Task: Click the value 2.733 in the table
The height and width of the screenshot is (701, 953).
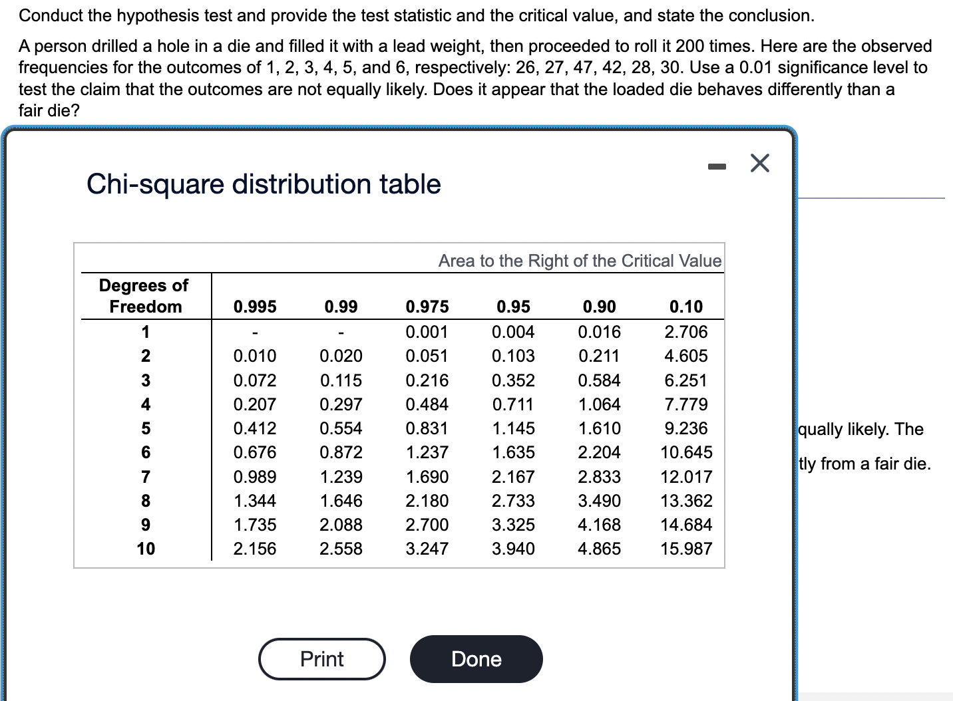Action: tap(513, 501)
